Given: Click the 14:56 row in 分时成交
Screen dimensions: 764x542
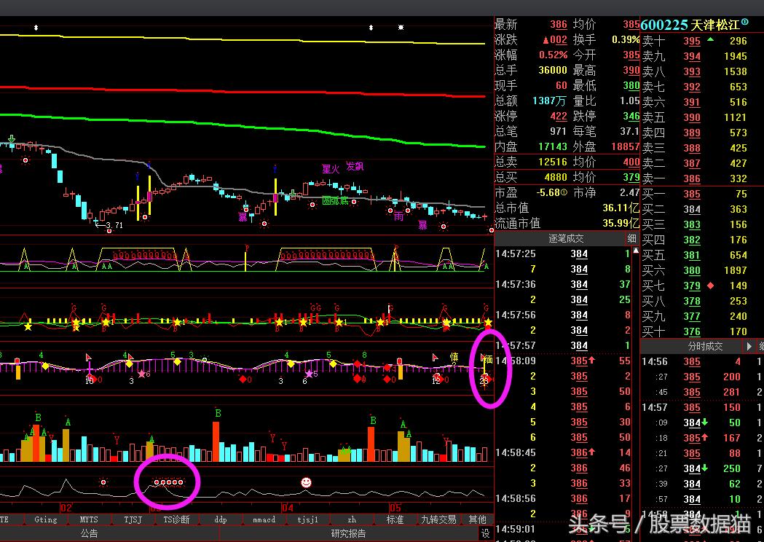Looking at the screenshot, I should 701,361.
